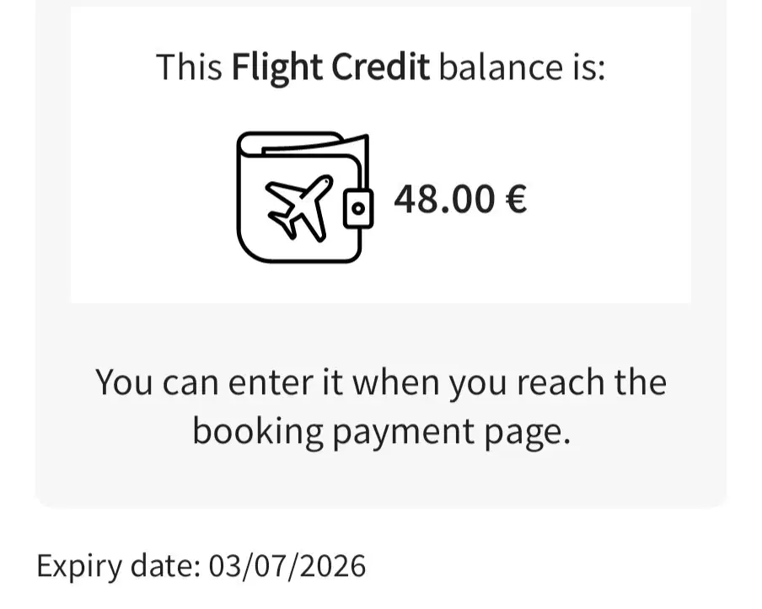Click the number 48 in the balance

(x=414, y=199)
